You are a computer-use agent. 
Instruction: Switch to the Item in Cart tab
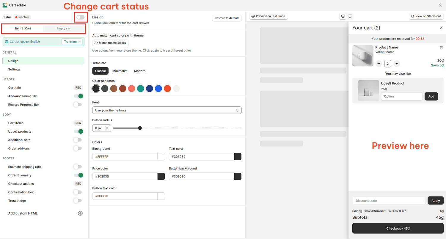tap(23, 29)
